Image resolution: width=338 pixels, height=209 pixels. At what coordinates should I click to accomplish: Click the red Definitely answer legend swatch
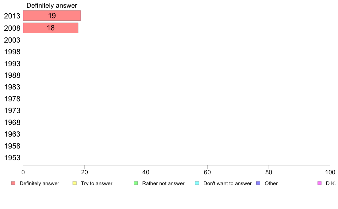point(13,183)
